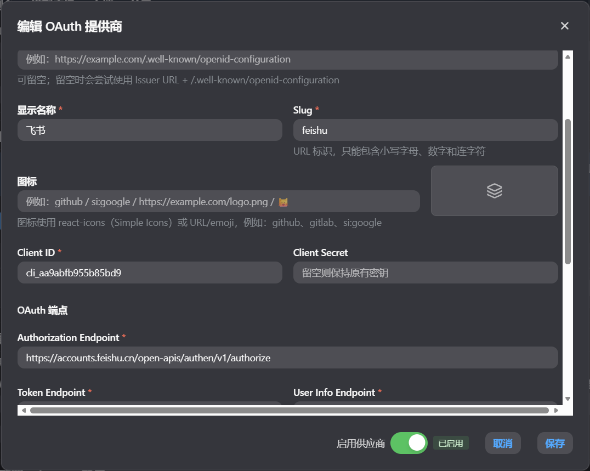Click the Slug hint text about URL 标识
This screenshot has height=471, width=590.
point(389,151)
